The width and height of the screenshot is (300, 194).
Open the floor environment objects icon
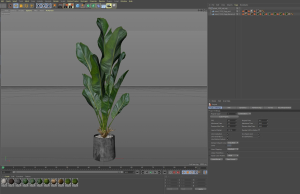tap(103, 6)
